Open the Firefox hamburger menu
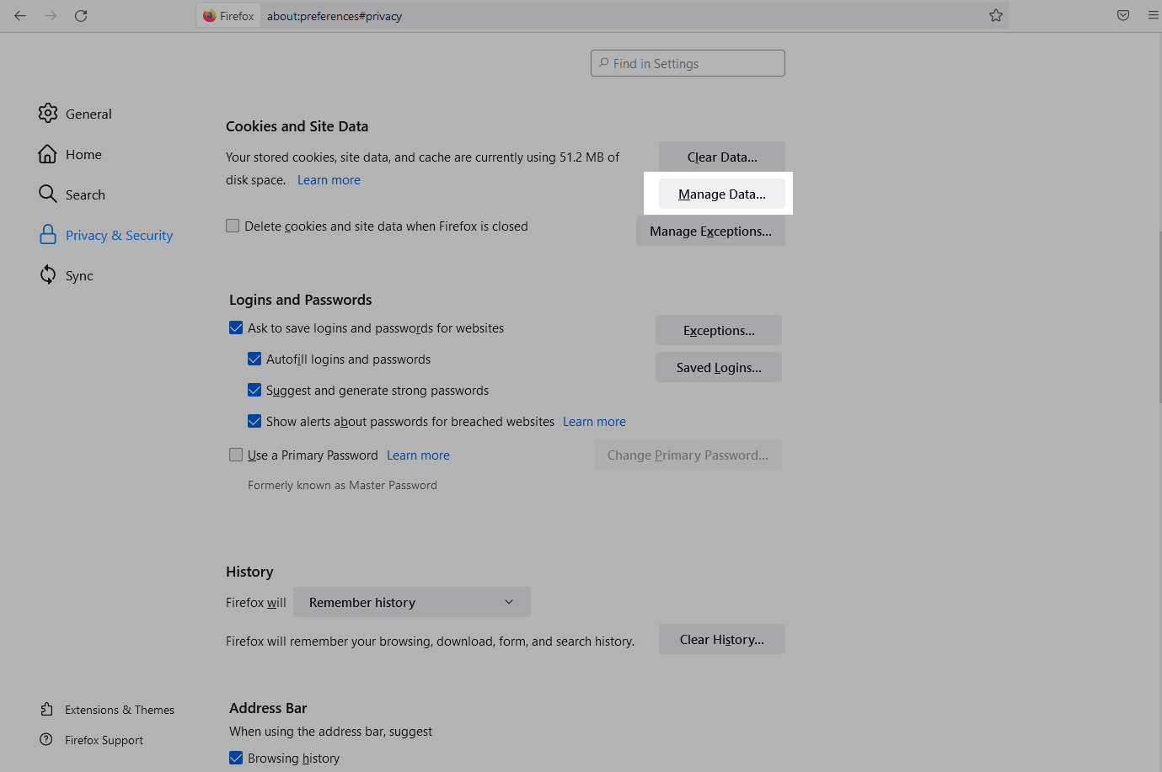Screen dimensions: 1162x772 point(1153,16)
